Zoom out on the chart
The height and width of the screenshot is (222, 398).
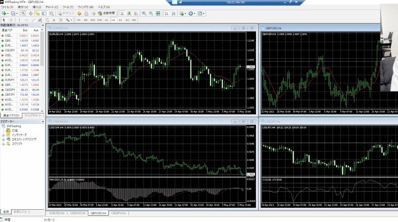151,13
